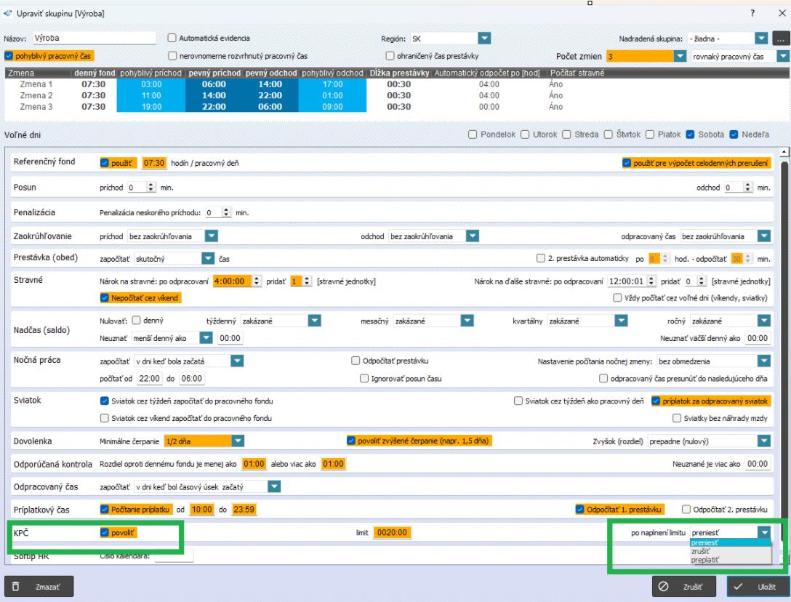The height and width of the screenshot is (602, 791).
Task: Enable the Automatická evidencia checkbox
Action: pyautogui.click(x=172, y=39)
